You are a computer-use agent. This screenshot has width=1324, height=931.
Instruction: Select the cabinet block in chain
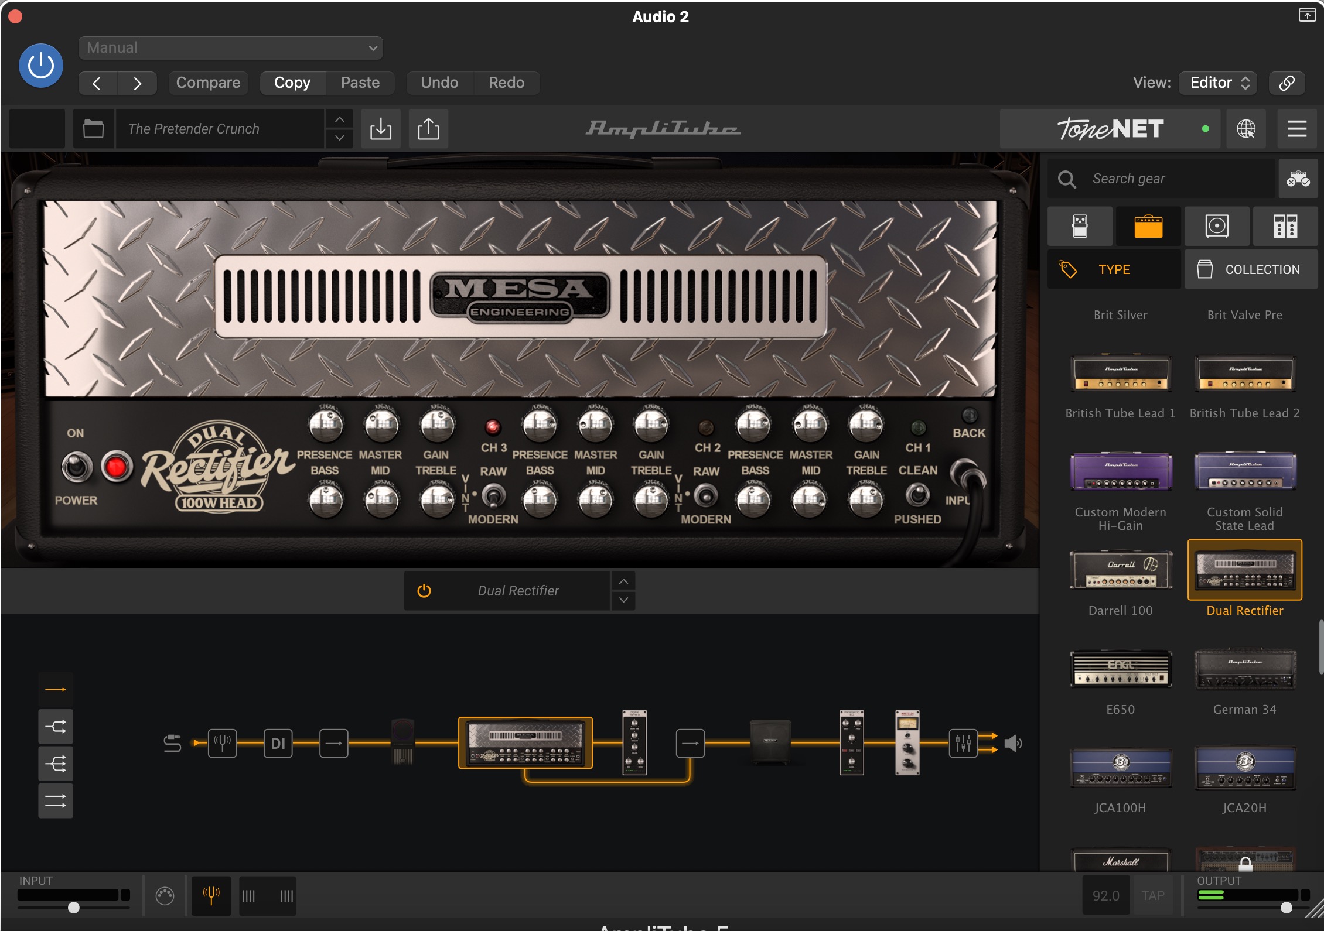coord(770,742)
